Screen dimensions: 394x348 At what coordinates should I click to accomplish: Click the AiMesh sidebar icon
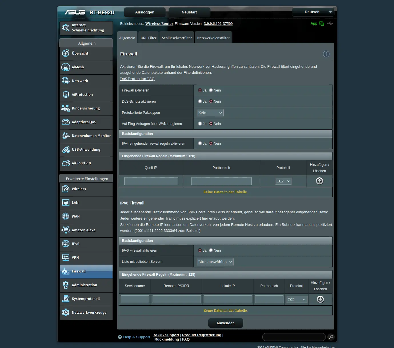tap(66, 67)
